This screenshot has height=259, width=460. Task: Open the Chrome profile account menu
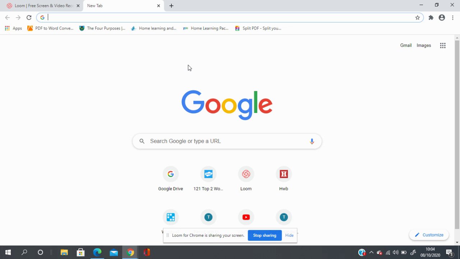(442, 18)
